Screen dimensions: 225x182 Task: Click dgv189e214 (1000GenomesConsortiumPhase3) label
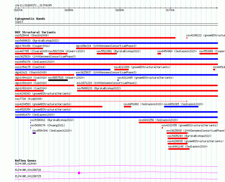[106, 46]
